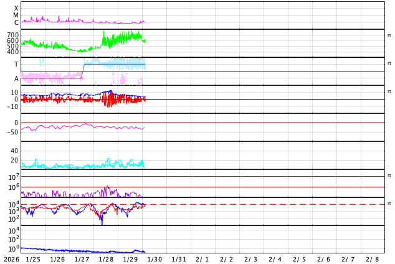Select the C flare class axis label
395x264 pixels.
tap(16, 23)
